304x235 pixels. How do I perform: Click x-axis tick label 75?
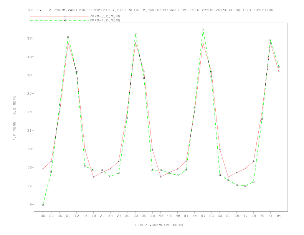[x=254, y=216]
